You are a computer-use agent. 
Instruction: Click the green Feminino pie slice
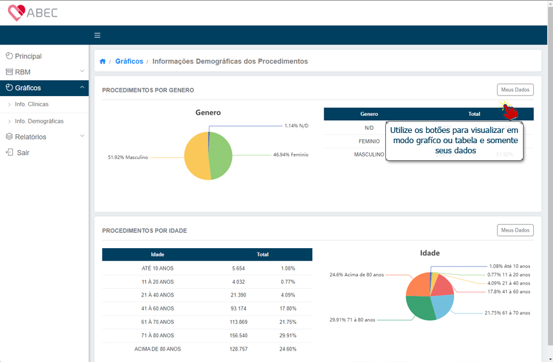[221, 155]
